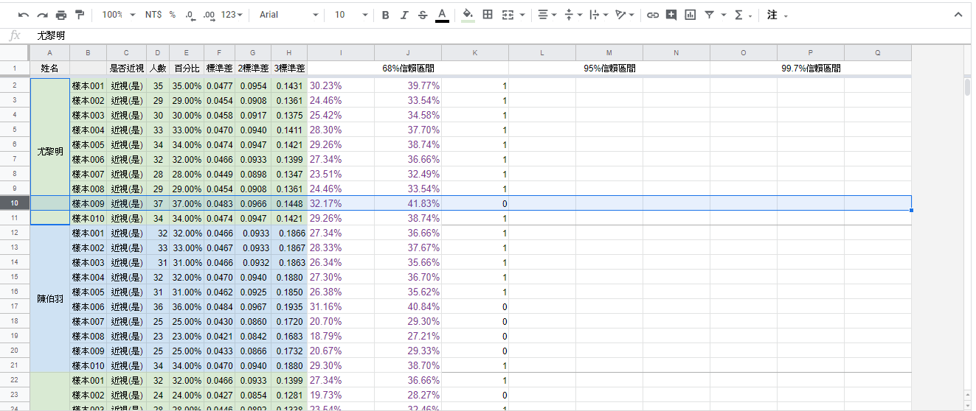976x411 pixels.
Task: Click the 99.7%信賴區間 header cell
Action: [x=811, y=68]
